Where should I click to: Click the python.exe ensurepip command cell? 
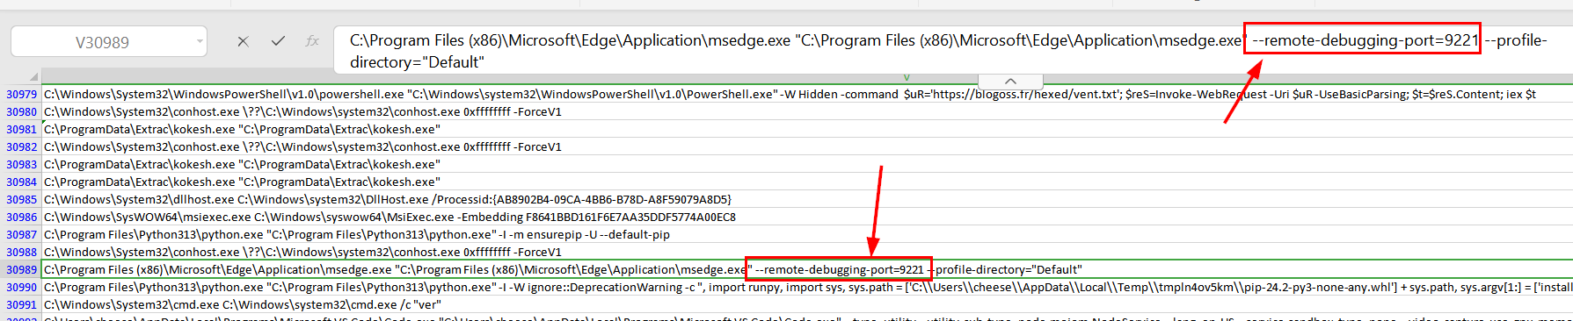(x=807, y=234)
